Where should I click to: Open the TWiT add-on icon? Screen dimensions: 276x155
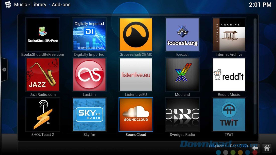pyautogui.click(x=229, y=115)
